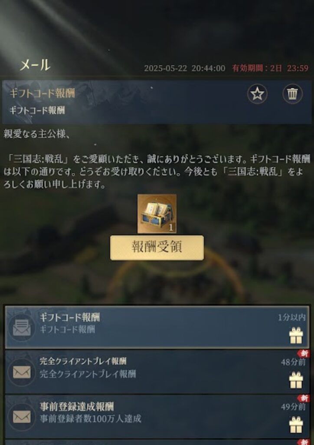
Task: Click the 事前登録者数100万人達成 subtitle
Action: [90, 418]
